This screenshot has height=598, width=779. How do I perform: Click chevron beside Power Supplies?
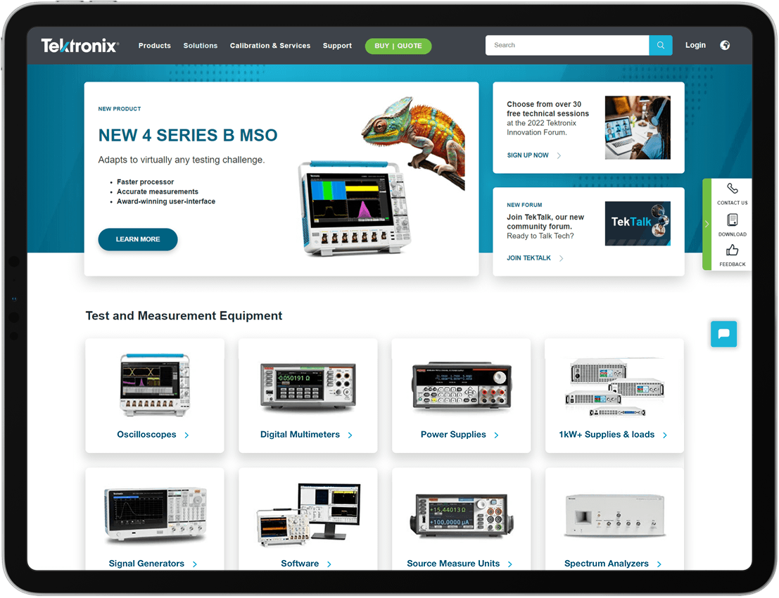pos(496,435)
